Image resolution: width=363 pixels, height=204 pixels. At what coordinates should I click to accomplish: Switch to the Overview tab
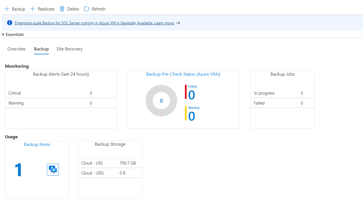(16, 49)
